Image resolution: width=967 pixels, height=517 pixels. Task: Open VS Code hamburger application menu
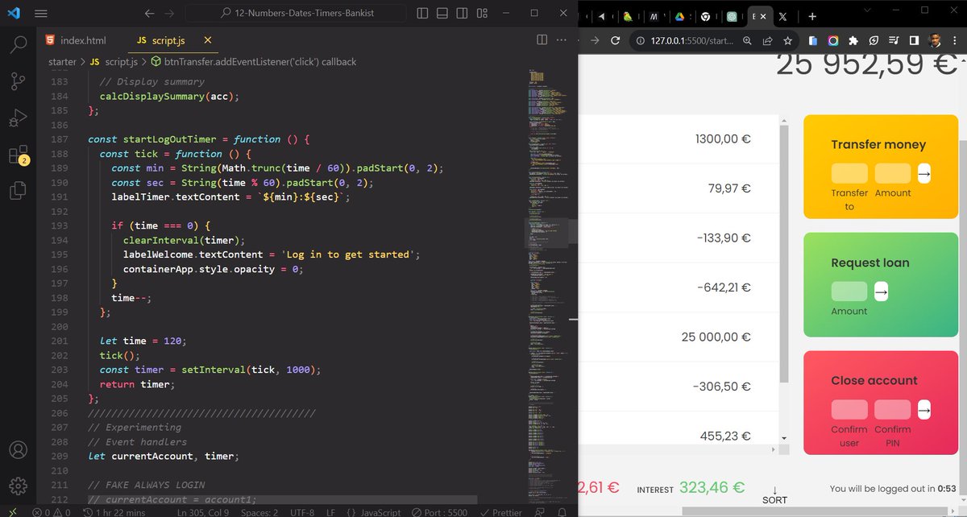[x=41, y=14]
